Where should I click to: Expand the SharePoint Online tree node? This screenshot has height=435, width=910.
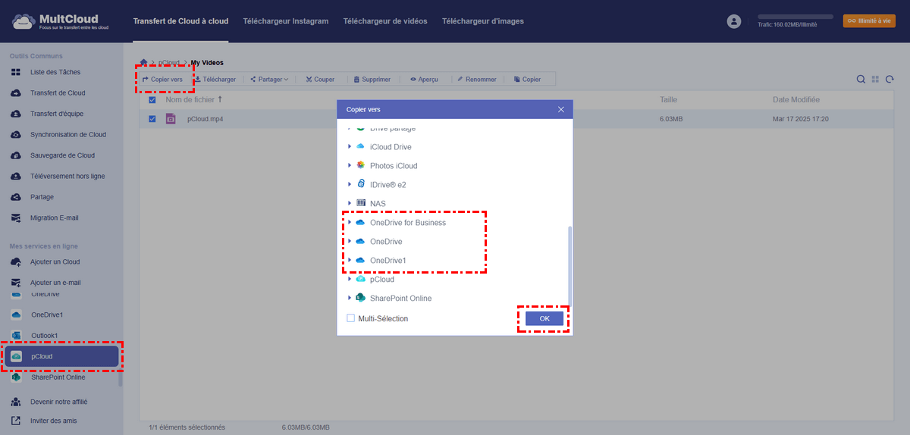click(350, 298)
